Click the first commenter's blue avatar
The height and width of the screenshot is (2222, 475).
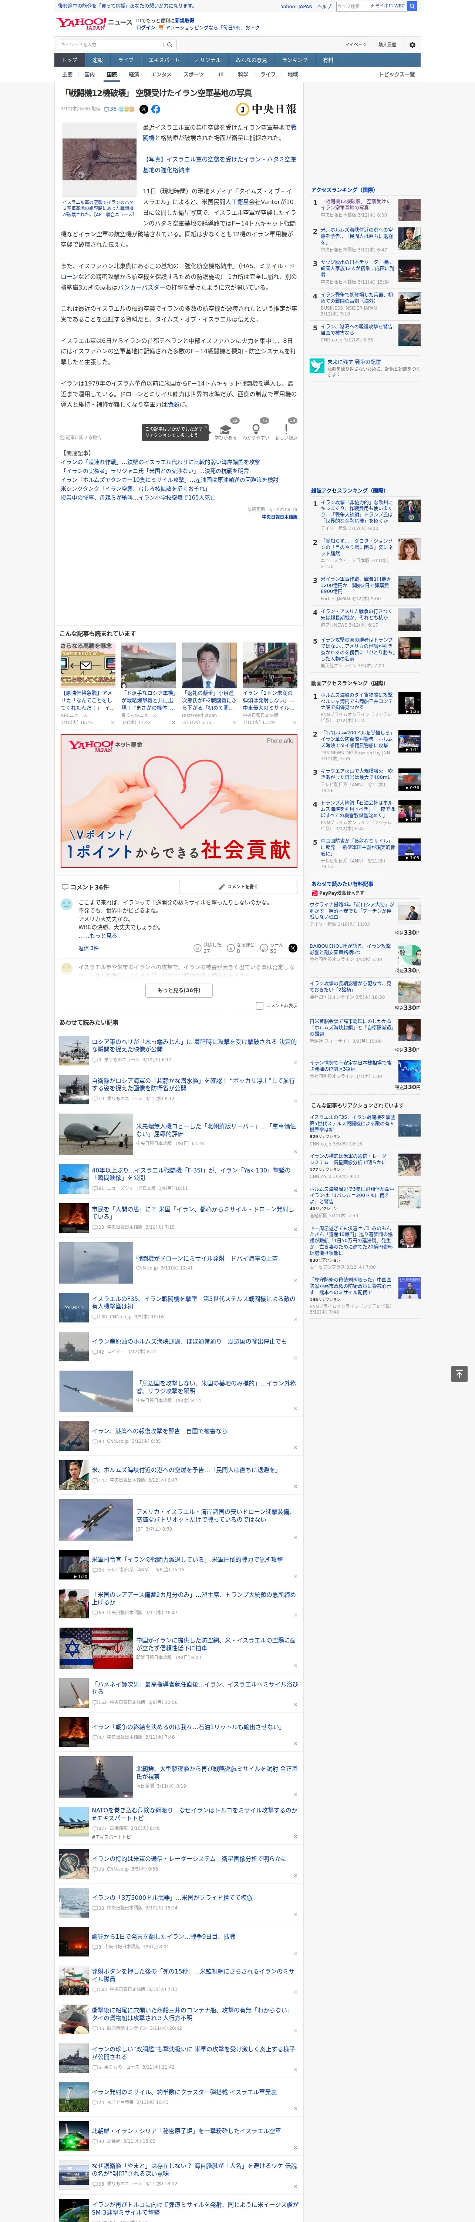[66, 904]
